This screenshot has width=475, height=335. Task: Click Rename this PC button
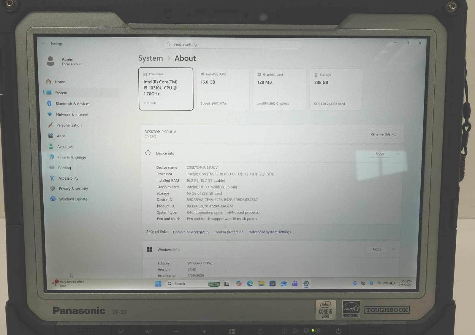click(383, 134)
